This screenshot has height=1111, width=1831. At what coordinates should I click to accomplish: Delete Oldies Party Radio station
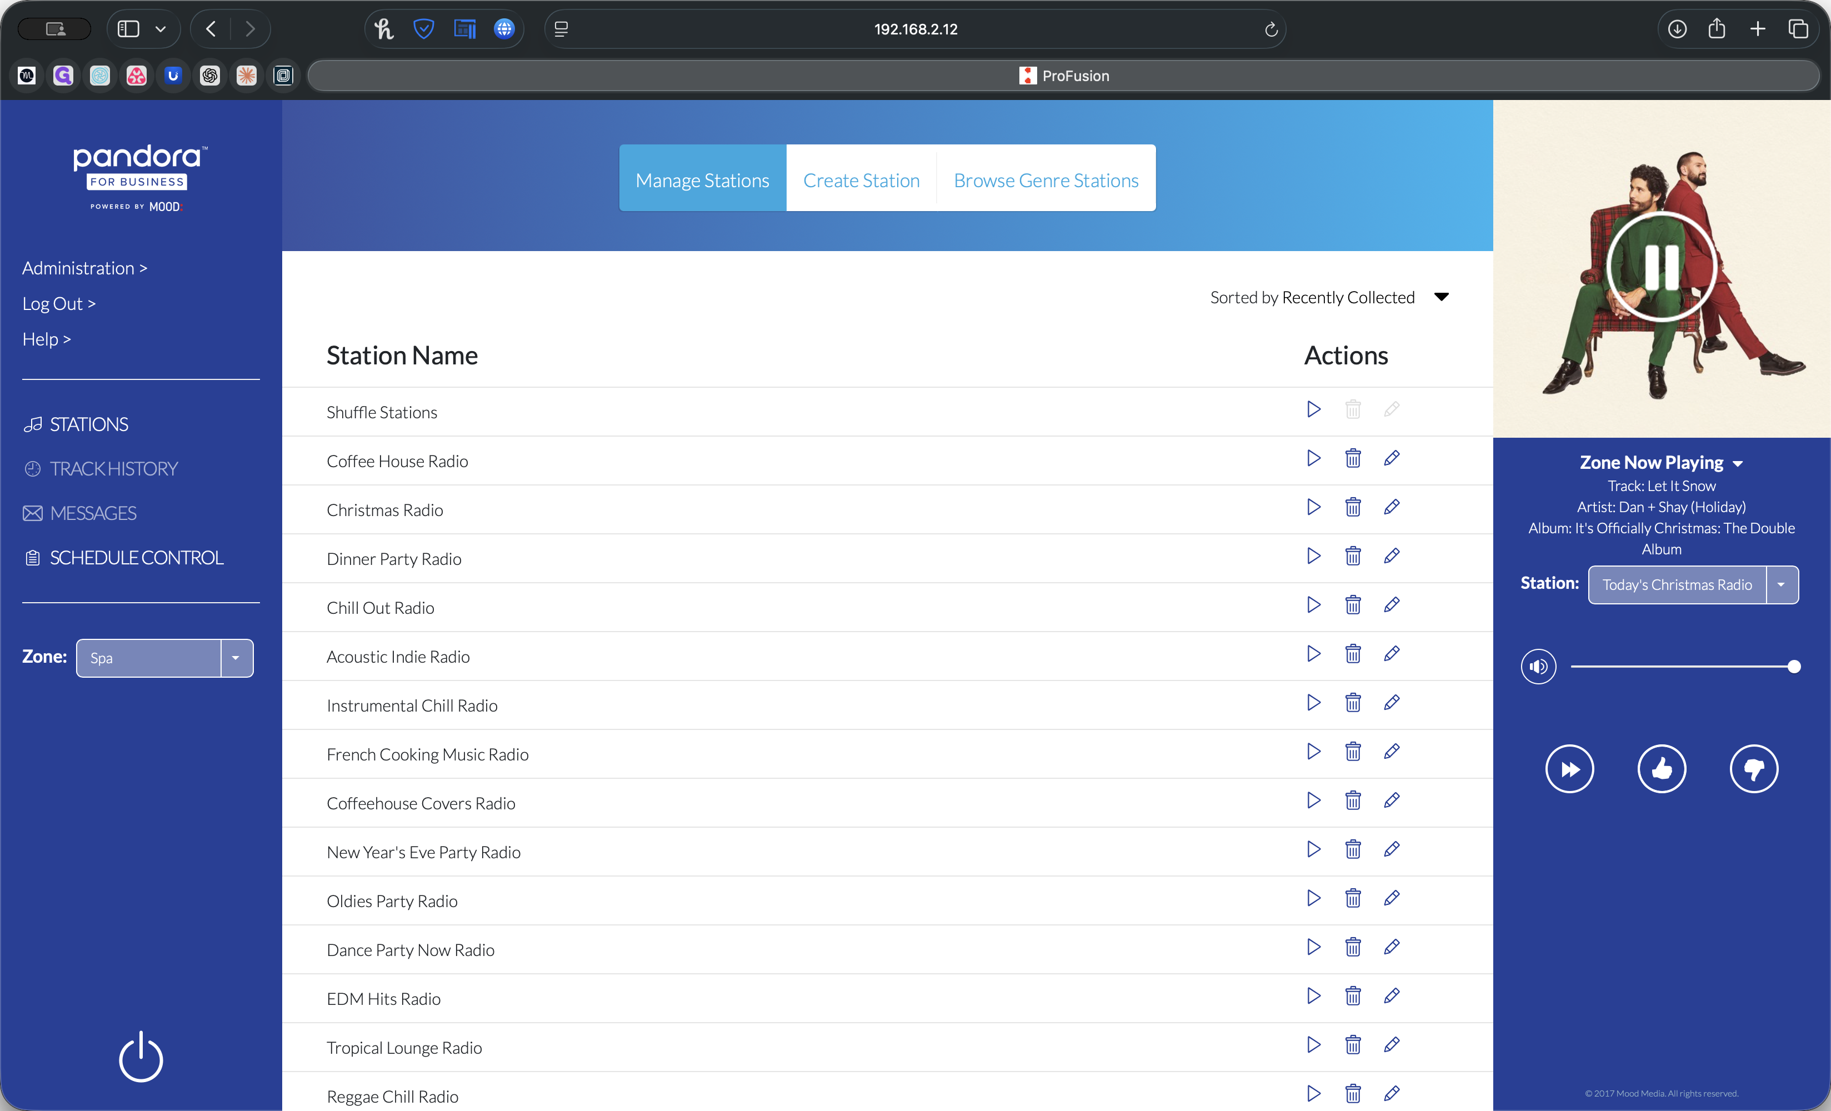pos(1353,898)
